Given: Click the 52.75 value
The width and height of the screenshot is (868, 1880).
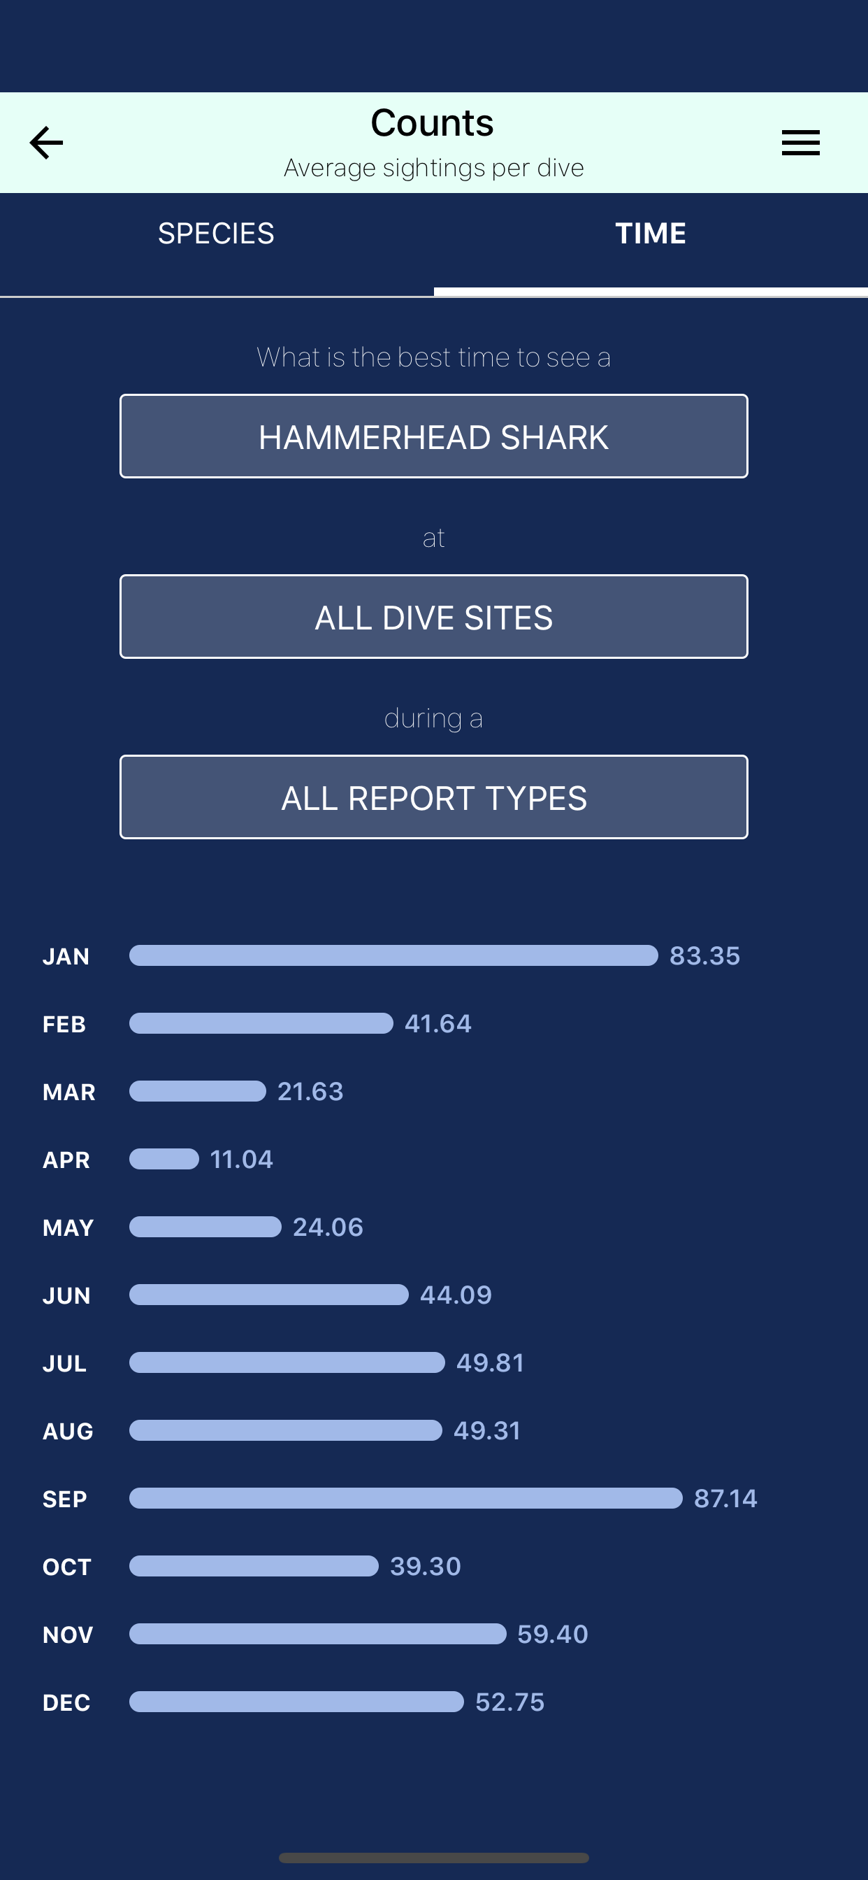Looking at the screenshot, I should pos(510,1702).
